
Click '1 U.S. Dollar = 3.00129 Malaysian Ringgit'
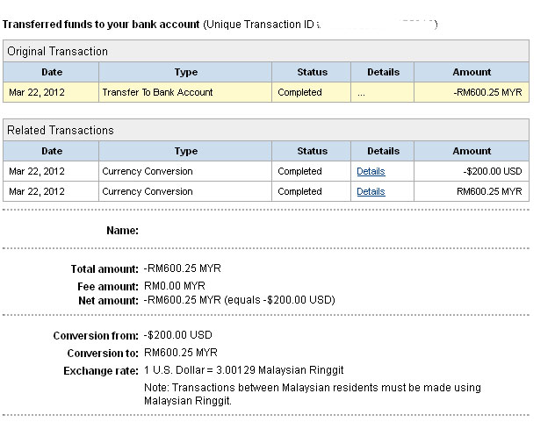[x=244, y=370]
